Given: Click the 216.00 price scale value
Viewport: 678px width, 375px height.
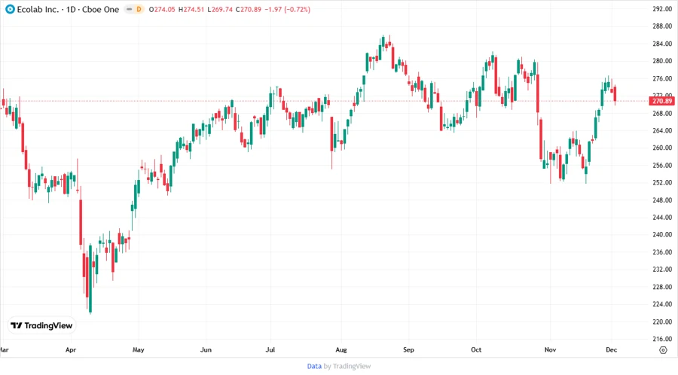Looking at the screenshot, I should click(x=662, y=339).
